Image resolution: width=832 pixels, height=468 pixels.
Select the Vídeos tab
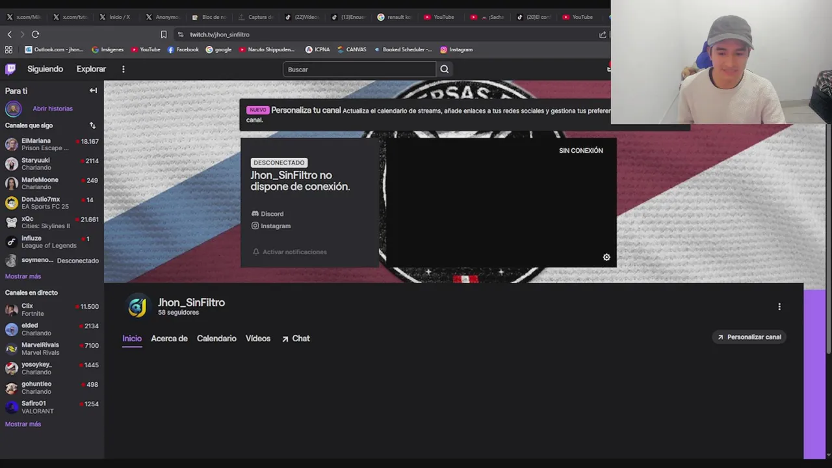click(258, 339)
